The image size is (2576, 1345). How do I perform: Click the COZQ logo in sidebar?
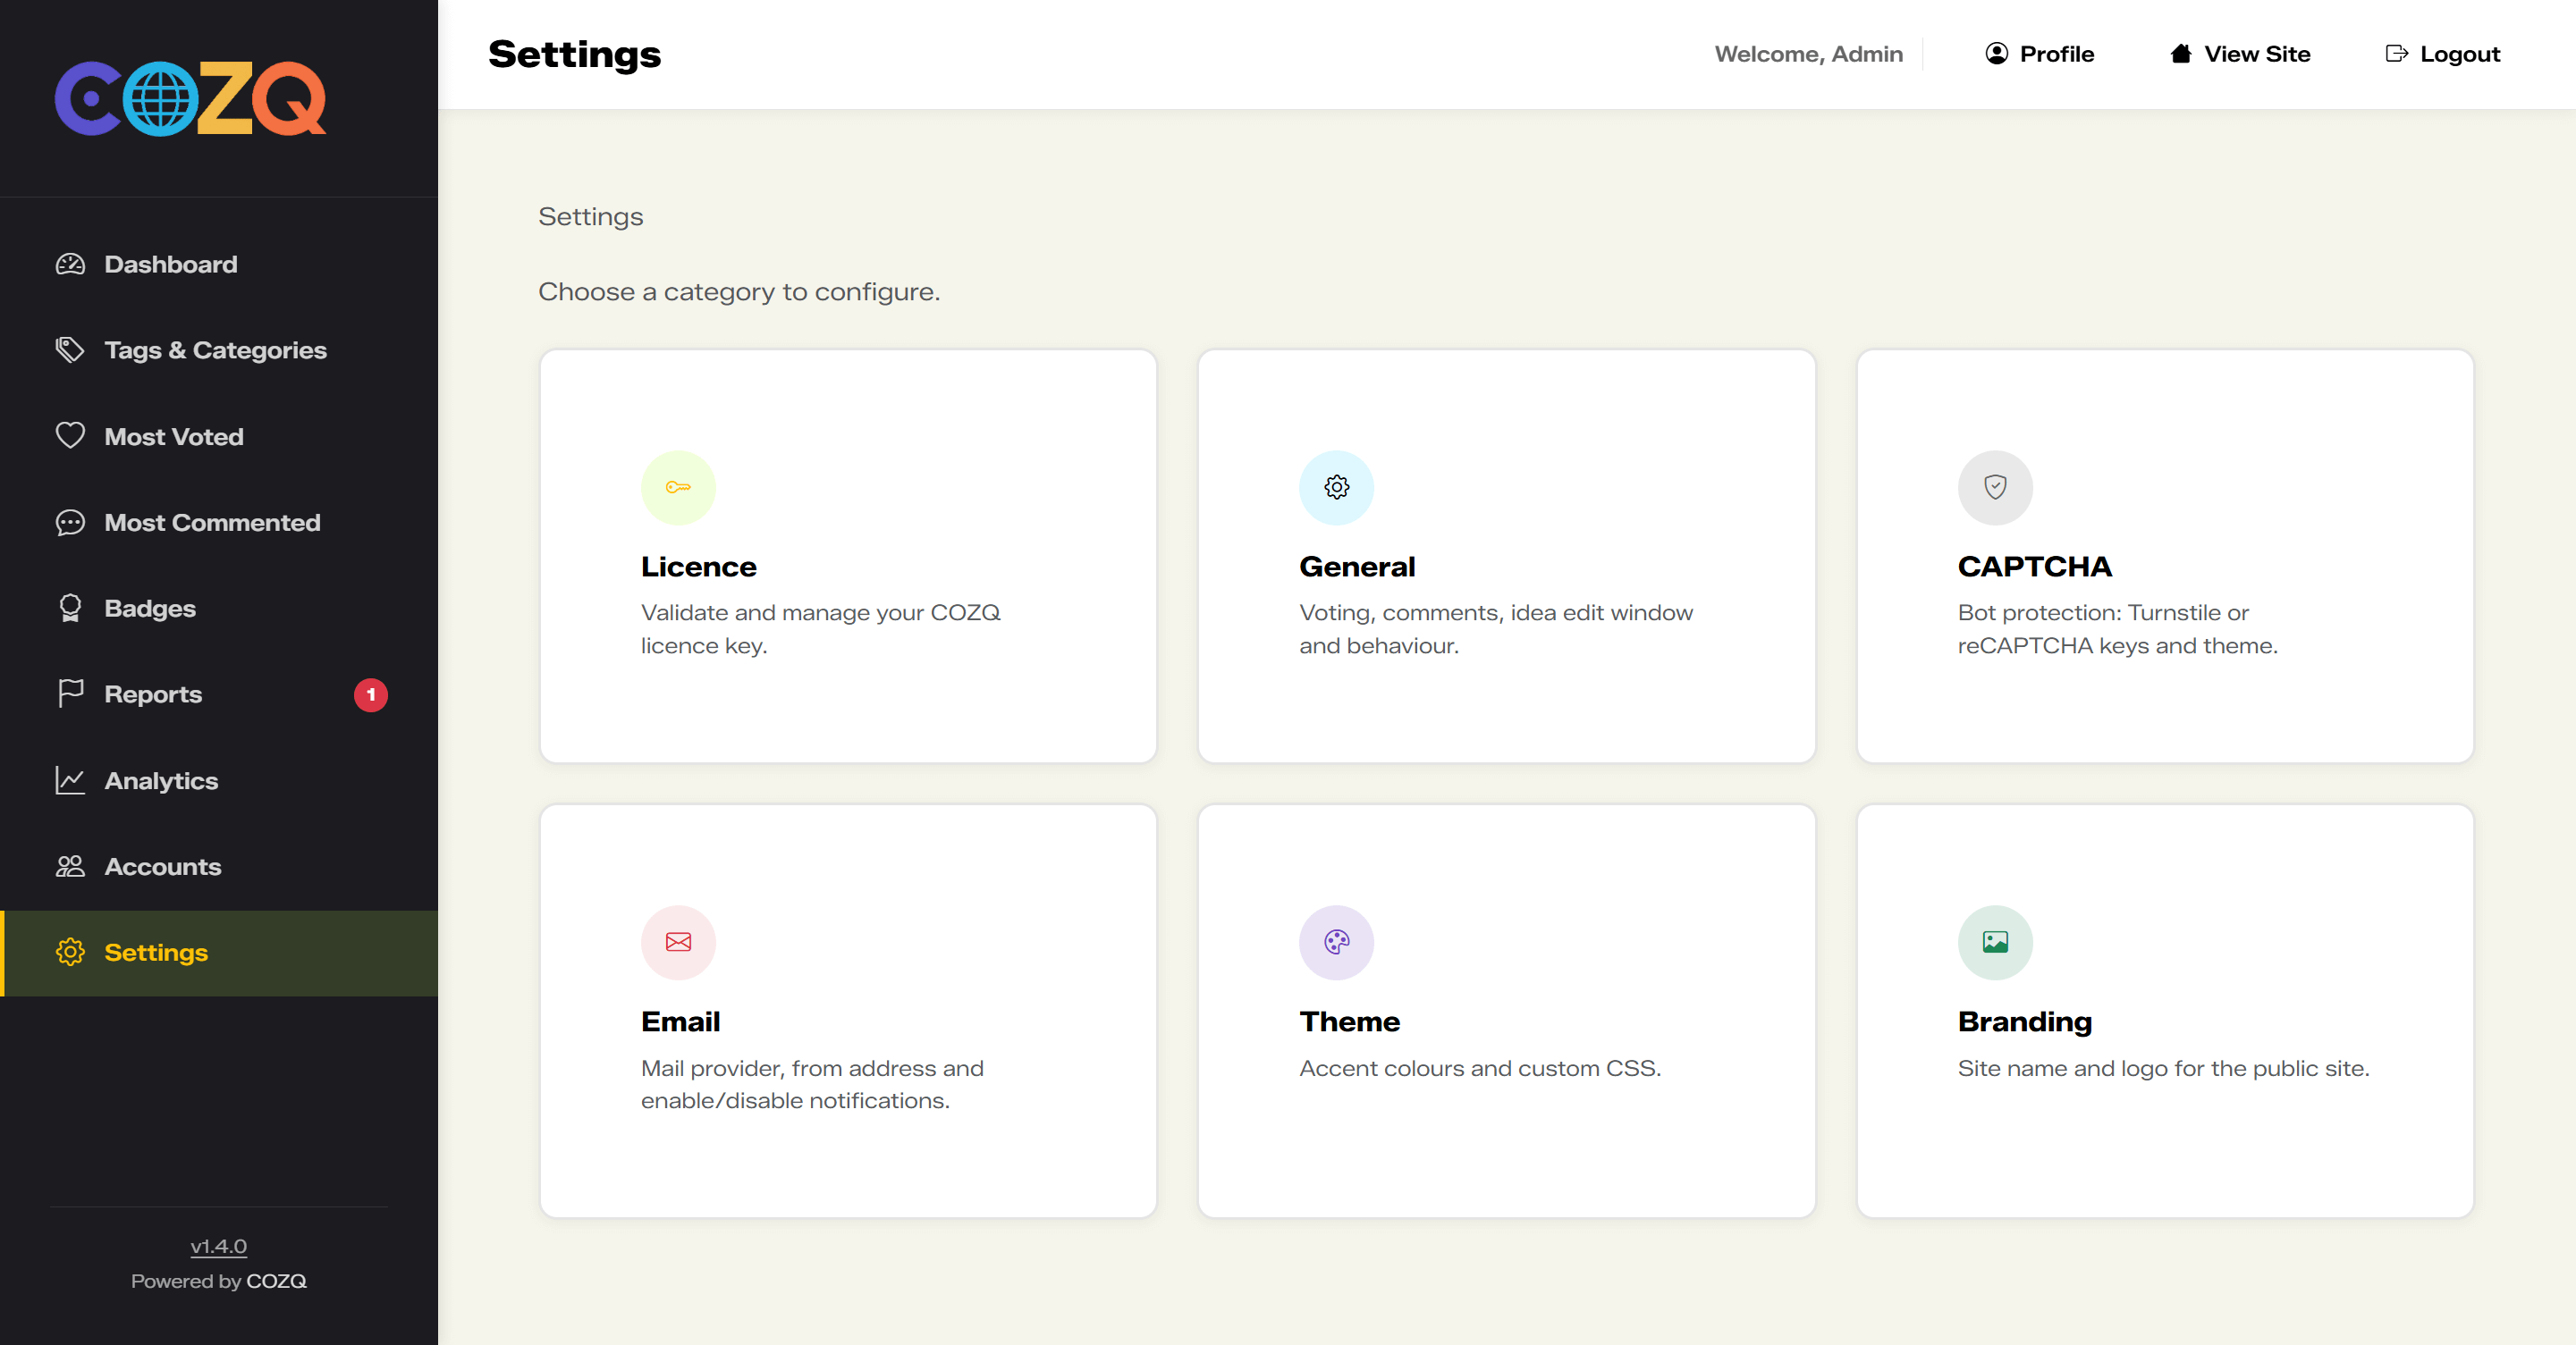tap(190, 98)
